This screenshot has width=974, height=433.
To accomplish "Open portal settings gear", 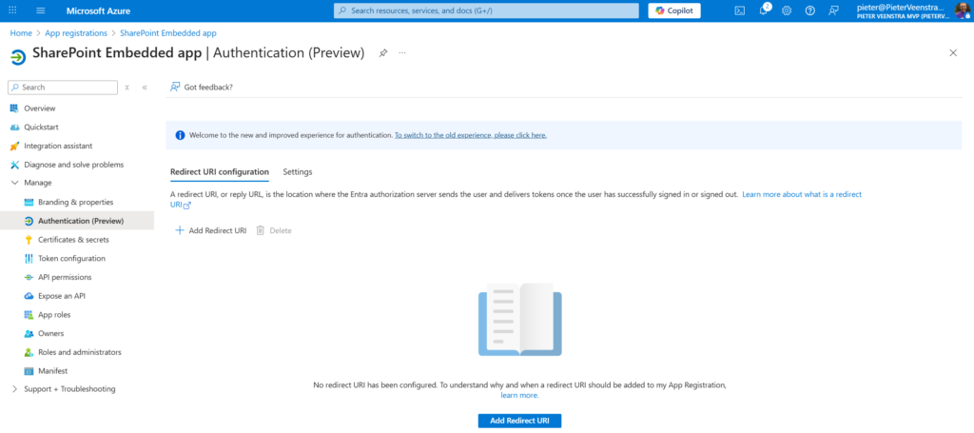I will [787, 10].
